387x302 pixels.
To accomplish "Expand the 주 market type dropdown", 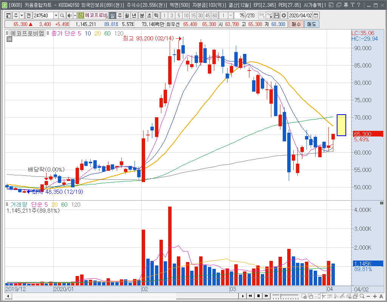I will [x=22, y=15].
